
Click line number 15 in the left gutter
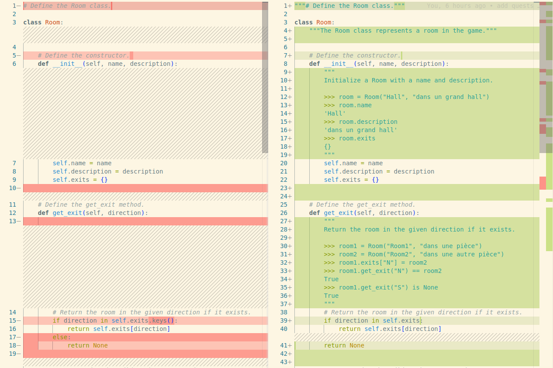click(x=13, y=320)
